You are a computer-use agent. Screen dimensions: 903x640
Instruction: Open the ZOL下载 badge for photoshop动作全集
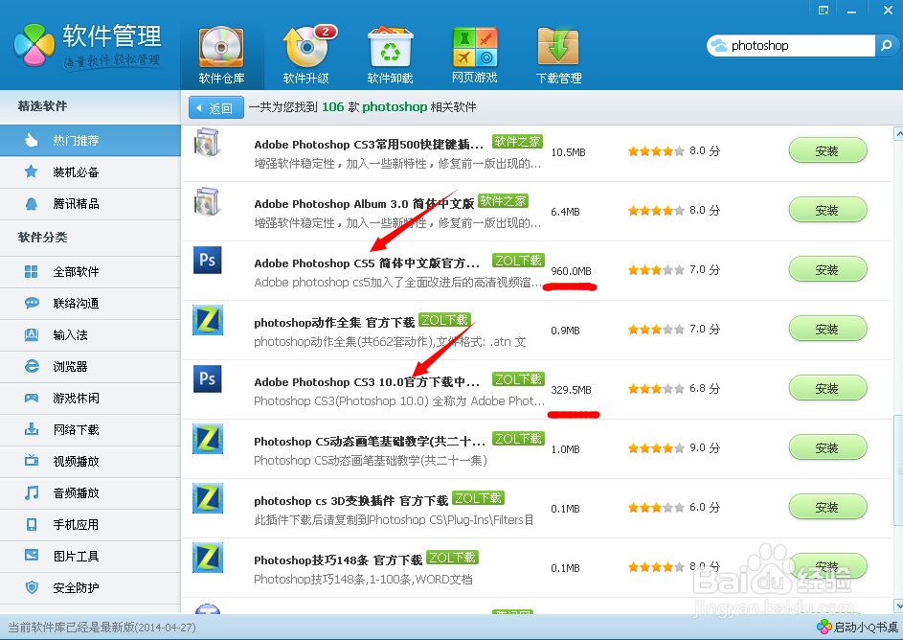443,320
